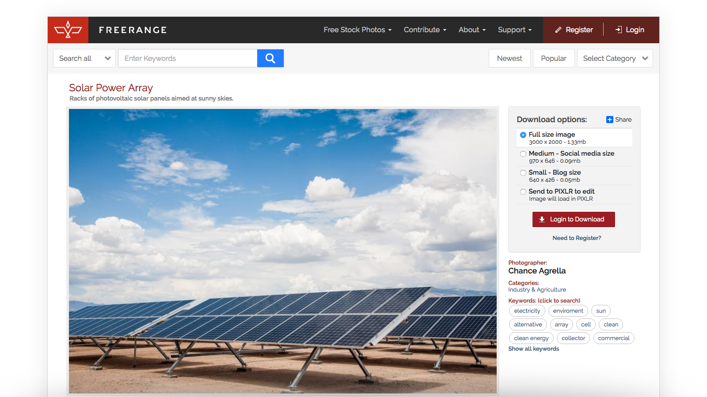Click the blue search magnifier button
Viewport: 707px width, 397px height.
270,58
